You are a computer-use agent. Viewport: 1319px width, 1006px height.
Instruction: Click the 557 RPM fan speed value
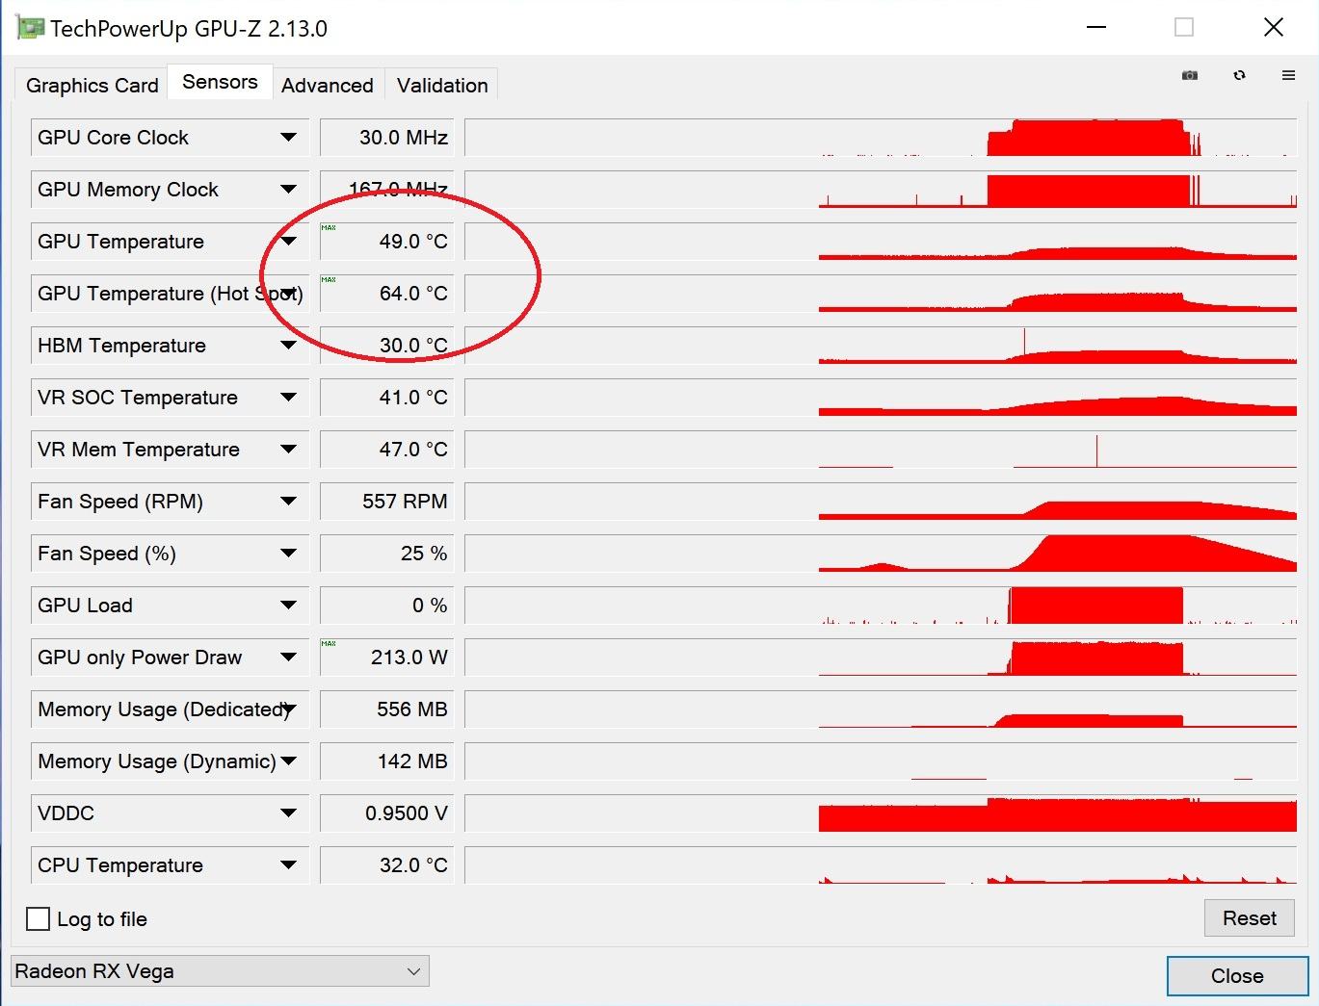(x=386, y=501)
